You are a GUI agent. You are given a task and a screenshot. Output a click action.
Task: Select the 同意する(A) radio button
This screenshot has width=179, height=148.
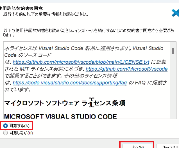pos(5,126)
